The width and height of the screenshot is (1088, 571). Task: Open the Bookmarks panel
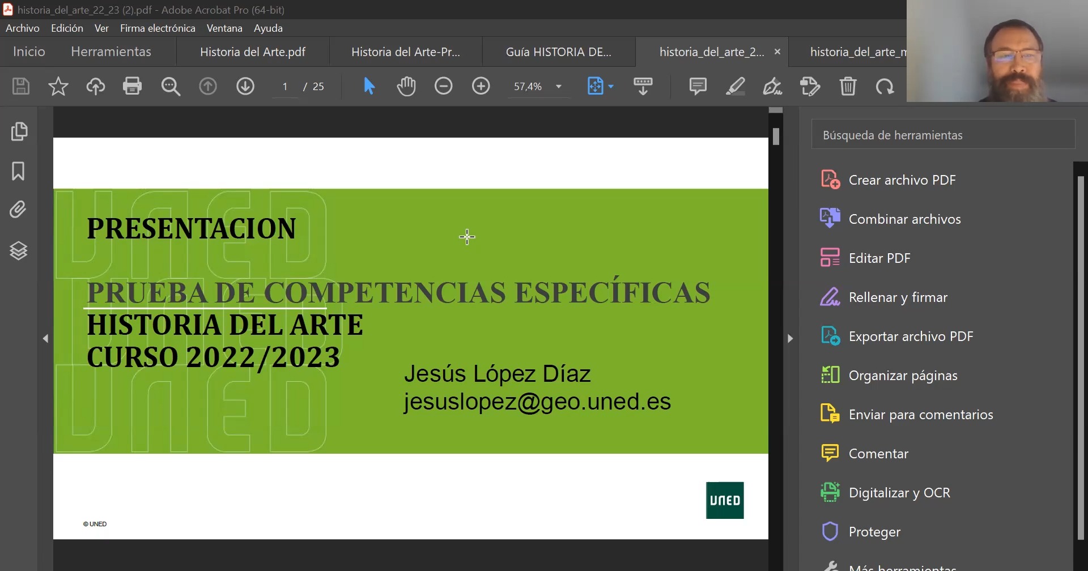pyautogui.click(x=18, y=171)
